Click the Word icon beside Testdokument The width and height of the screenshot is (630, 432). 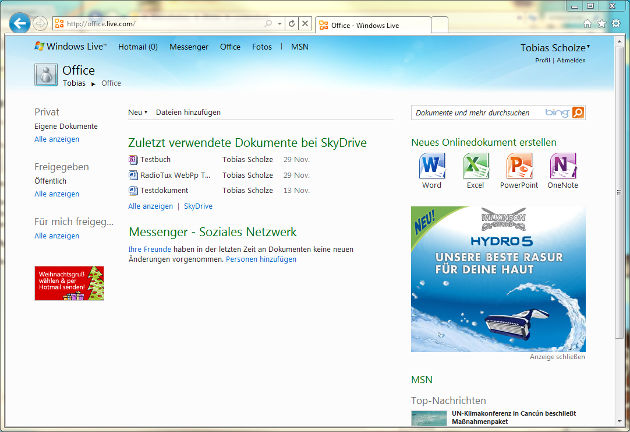(133, 190)
